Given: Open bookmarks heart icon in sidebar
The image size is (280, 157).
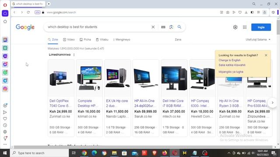Looking at the screenshot, I should click(5, 119).
